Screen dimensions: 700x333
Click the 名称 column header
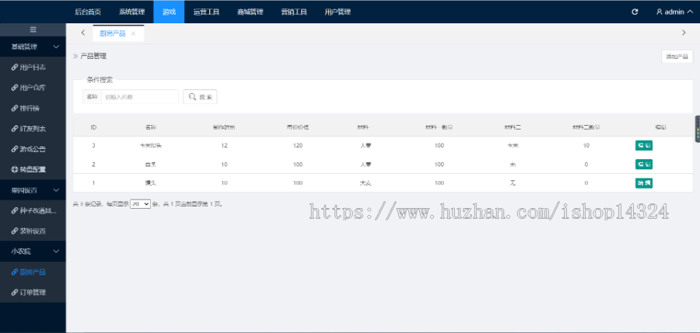click(151, 127)
